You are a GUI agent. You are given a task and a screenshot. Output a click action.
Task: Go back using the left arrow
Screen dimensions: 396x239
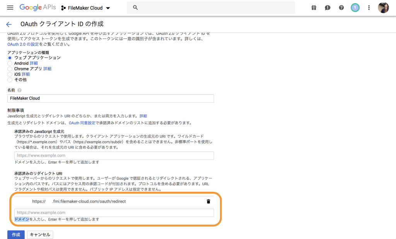tap(9, 24)
